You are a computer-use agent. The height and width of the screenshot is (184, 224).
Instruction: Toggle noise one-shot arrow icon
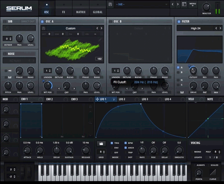point(10,71)
